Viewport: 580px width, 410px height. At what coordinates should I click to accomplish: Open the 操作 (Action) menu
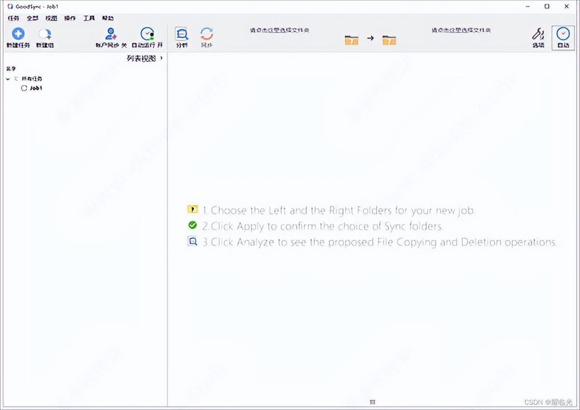(x=70, y=18)
